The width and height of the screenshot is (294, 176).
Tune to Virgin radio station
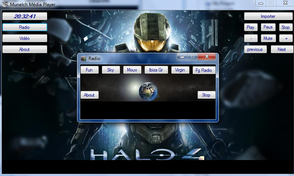tap(180, 70)
